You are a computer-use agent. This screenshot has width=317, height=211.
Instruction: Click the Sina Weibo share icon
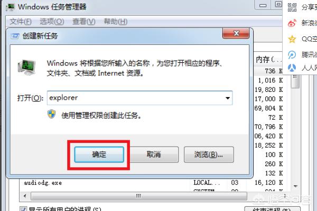point(292,23)
